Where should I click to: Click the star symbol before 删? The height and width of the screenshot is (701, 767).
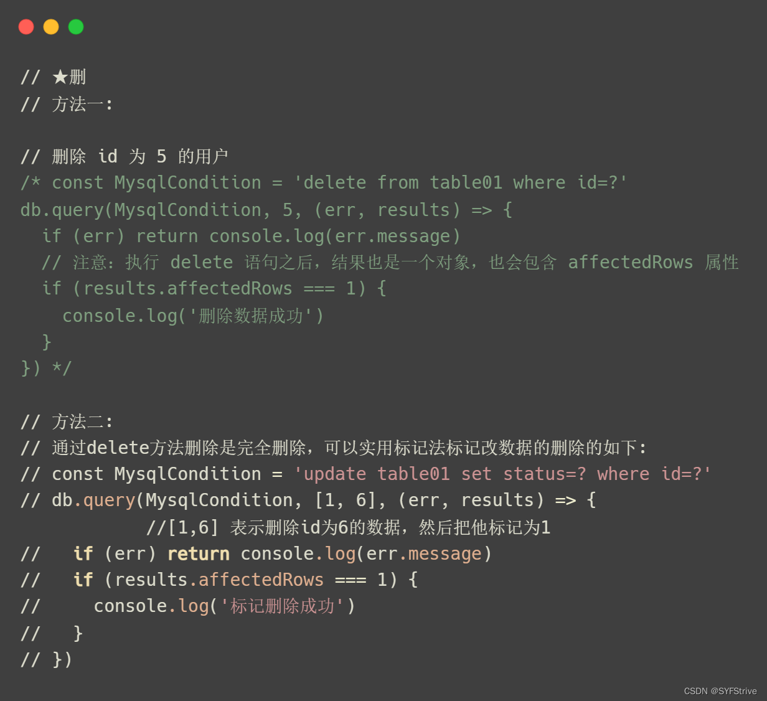click(x=60, y=77)
